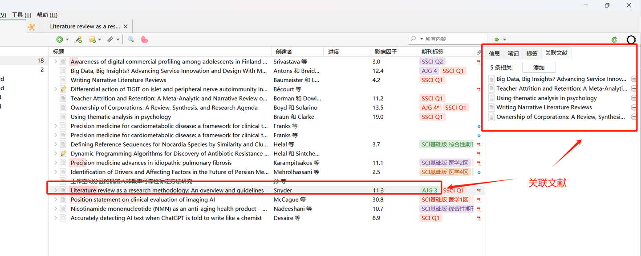Remove related item Teacher Attrition and Retention
This screenshot has height=256, width=641.
pyautogui.click(x=634, y=88)
